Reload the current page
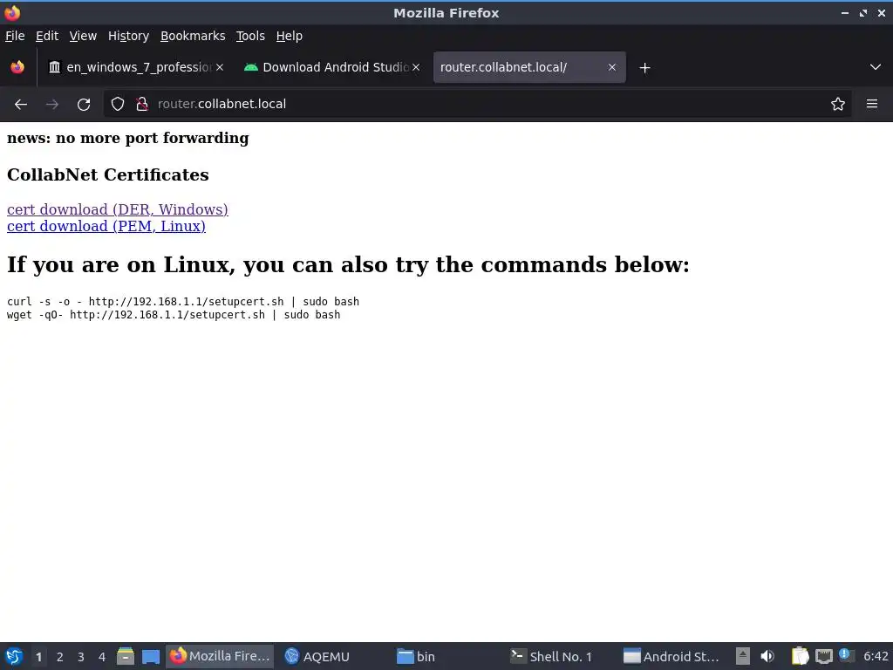Screen dimensions: 893x670 click(x=84, y=105)
